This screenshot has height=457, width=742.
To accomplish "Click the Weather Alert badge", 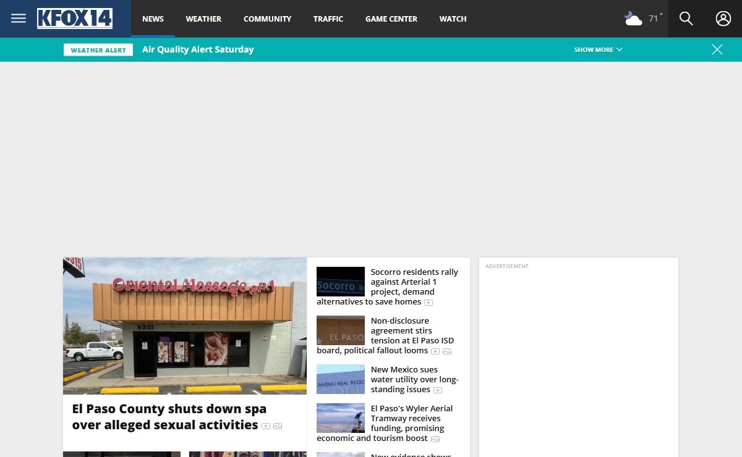I will tap(98, 50).
